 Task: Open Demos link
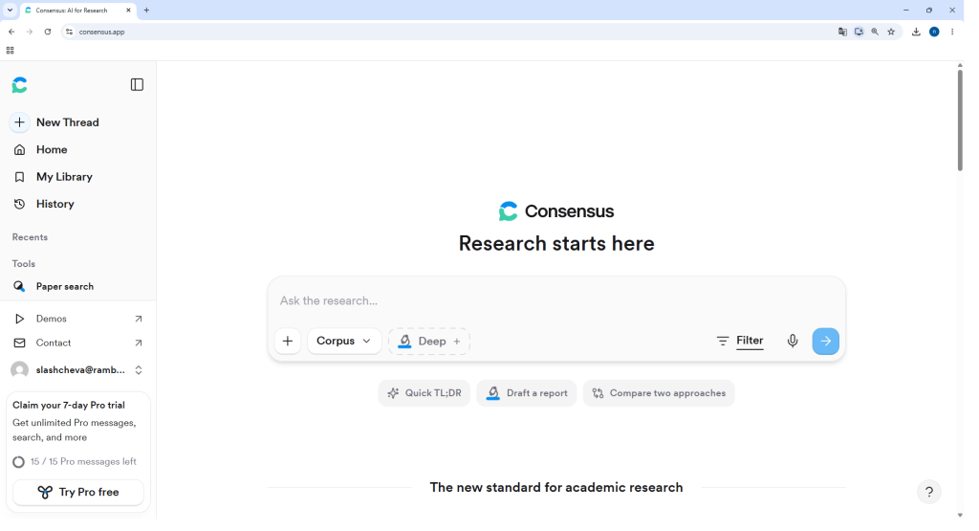point(52,319)
